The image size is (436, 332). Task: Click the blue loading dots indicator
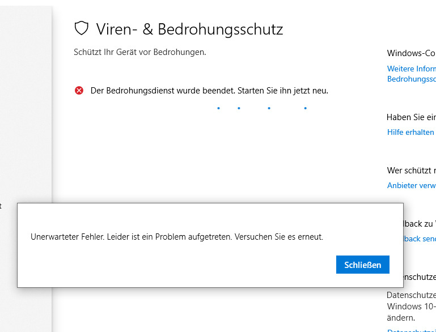(261, 108)
